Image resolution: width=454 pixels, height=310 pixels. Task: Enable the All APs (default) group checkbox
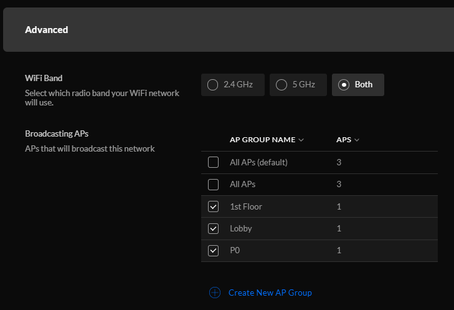click(x=214, y=162)
